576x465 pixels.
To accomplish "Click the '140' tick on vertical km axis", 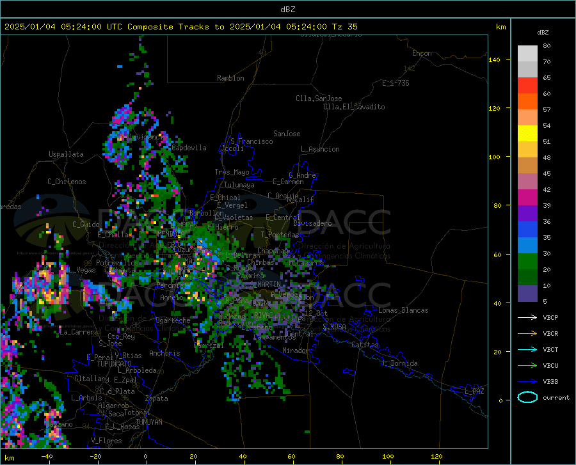I will pos(495,59).
